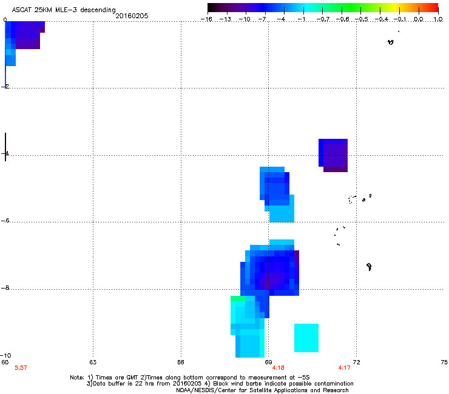Click the large blue patch at -8 latitude
This screenshot has height=394, width=449.
[x=270, y=270]
